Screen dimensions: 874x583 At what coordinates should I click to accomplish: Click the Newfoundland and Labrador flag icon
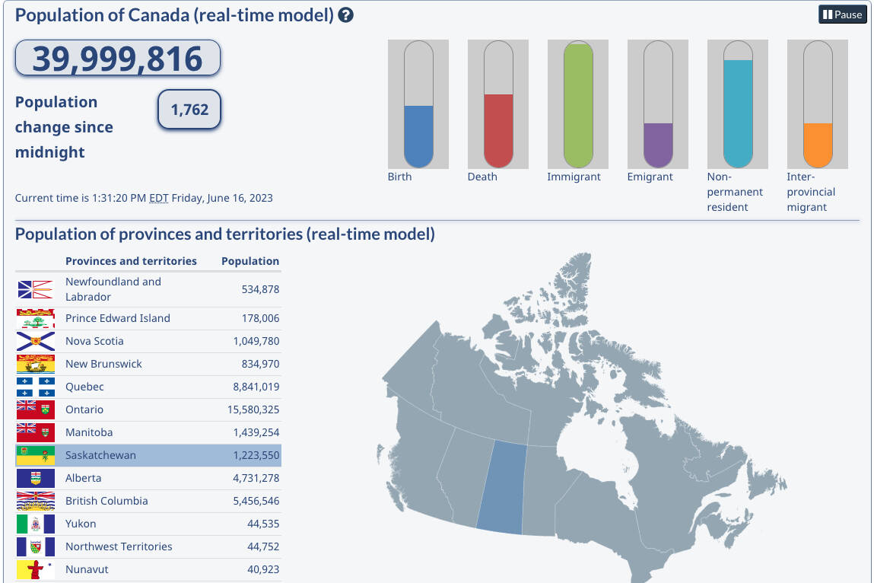pos(35,289)
